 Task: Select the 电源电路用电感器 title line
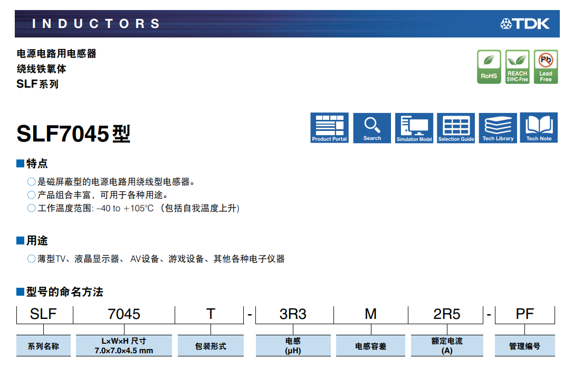tap(56, 54)
